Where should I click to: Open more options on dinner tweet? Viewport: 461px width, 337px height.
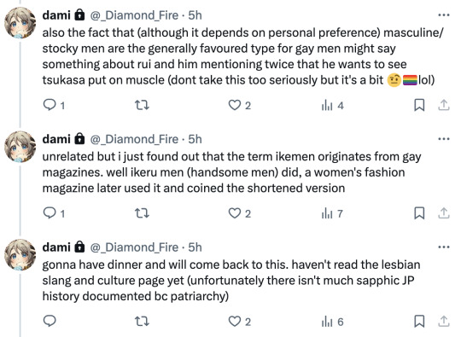pos(444,247)
